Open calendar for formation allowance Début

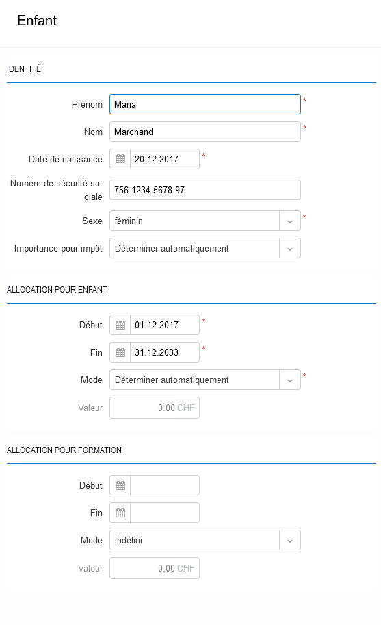click(x=120, y=485)
